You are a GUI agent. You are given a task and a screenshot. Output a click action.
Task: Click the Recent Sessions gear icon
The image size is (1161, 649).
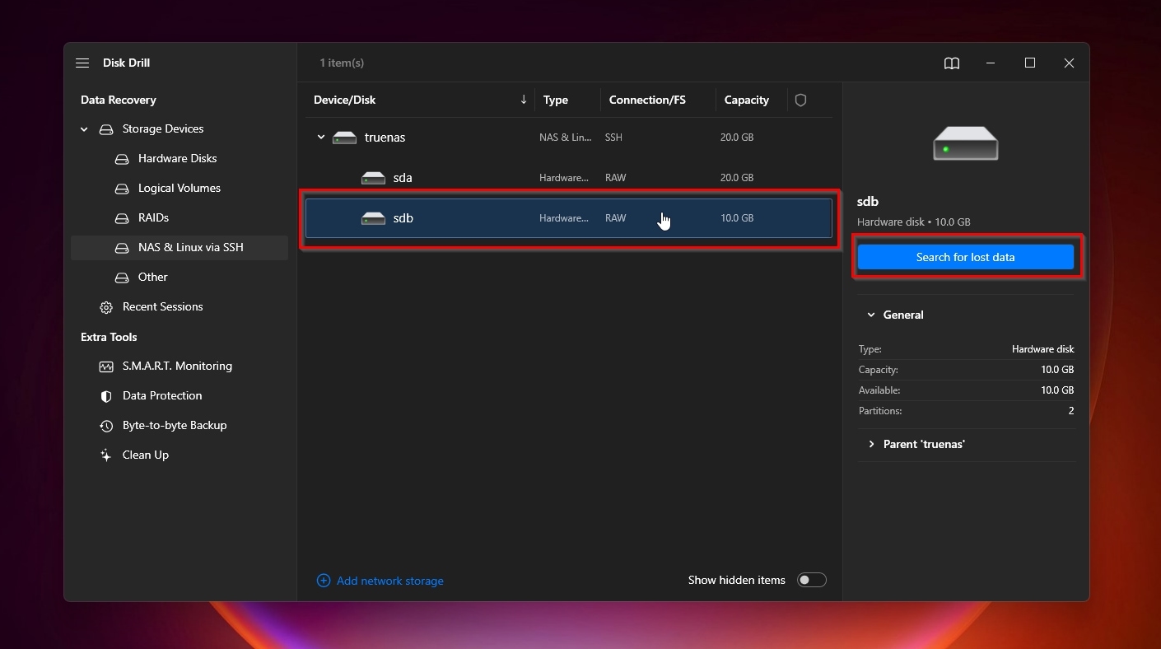click(106, 307)
